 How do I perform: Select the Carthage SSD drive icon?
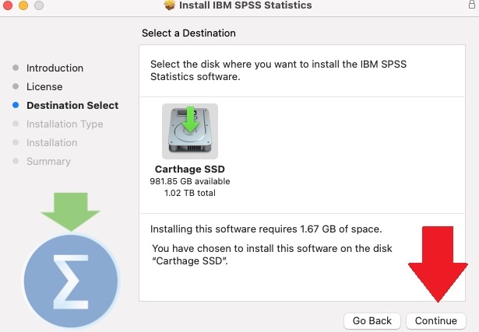(x=189, y=131)
